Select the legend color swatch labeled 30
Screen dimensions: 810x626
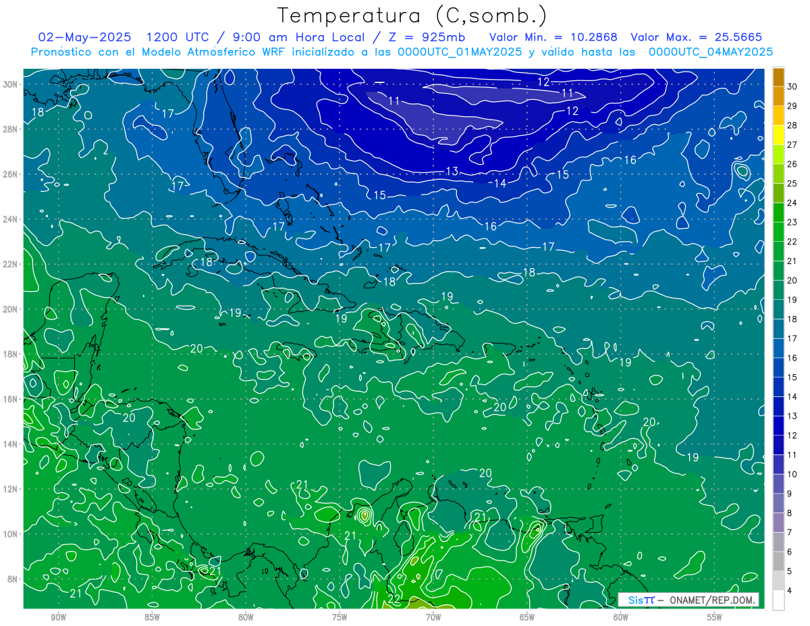click(778, 77)
